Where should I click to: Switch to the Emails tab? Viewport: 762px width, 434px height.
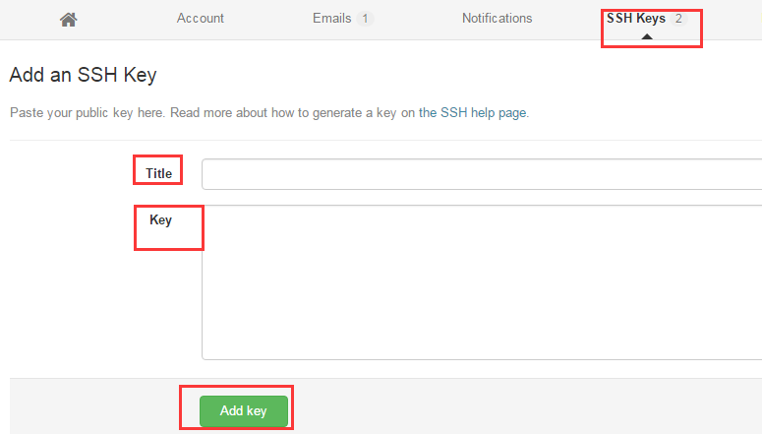[x=331, y=19]
